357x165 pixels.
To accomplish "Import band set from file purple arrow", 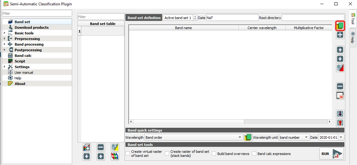I will point(340,114).
